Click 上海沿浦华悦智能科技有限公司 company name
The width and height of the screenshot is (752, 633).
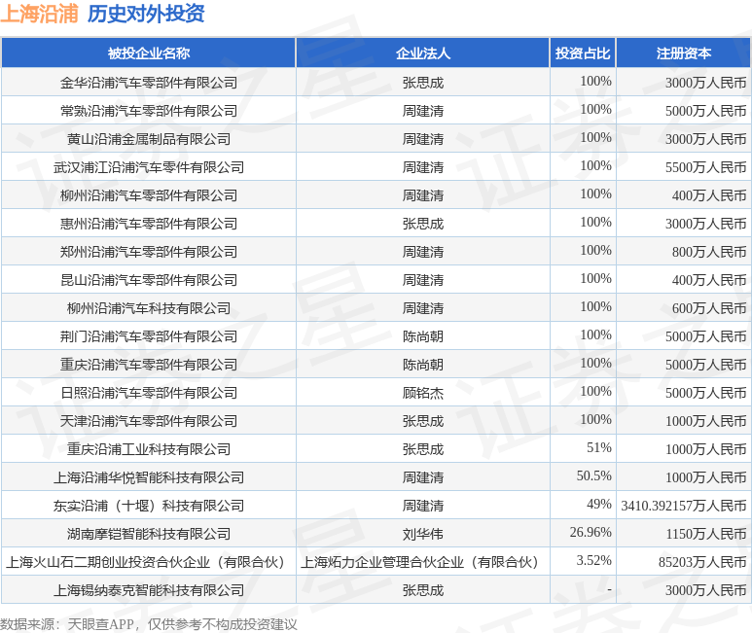(148, 477)
